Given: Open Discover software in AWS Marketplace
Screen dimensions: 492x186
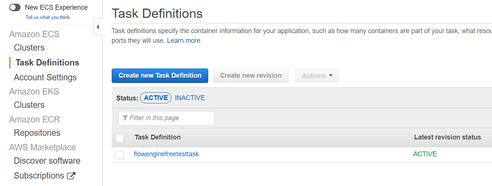Looking at the screenshot, I should tap(47, 161).
